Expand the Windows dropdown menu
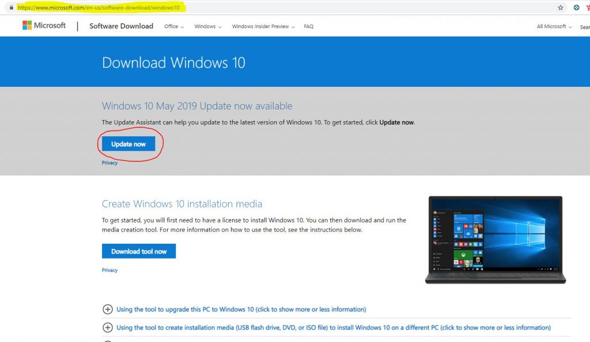Image resolution: width=590 pixels, height=342 pixels. tap(207, 26)
